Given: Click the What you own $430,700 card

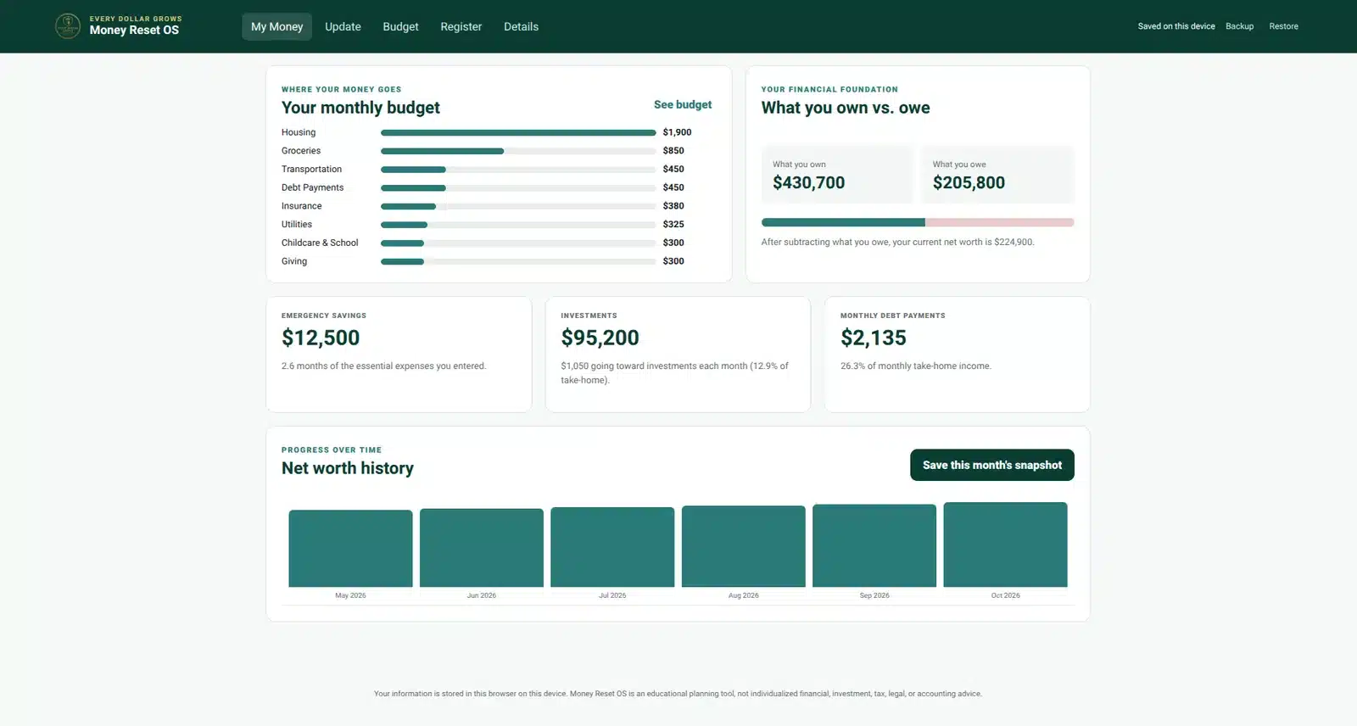Looking at the screenshot, I should click(838, 175).
